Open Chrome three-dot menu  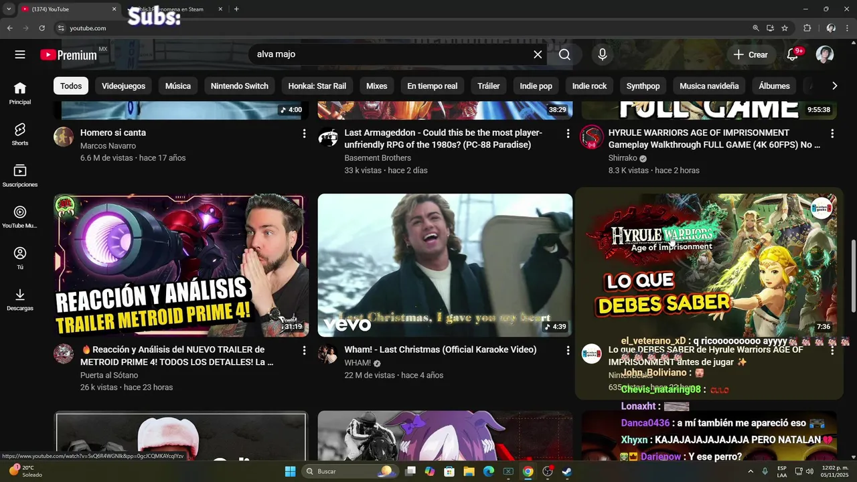848,28
